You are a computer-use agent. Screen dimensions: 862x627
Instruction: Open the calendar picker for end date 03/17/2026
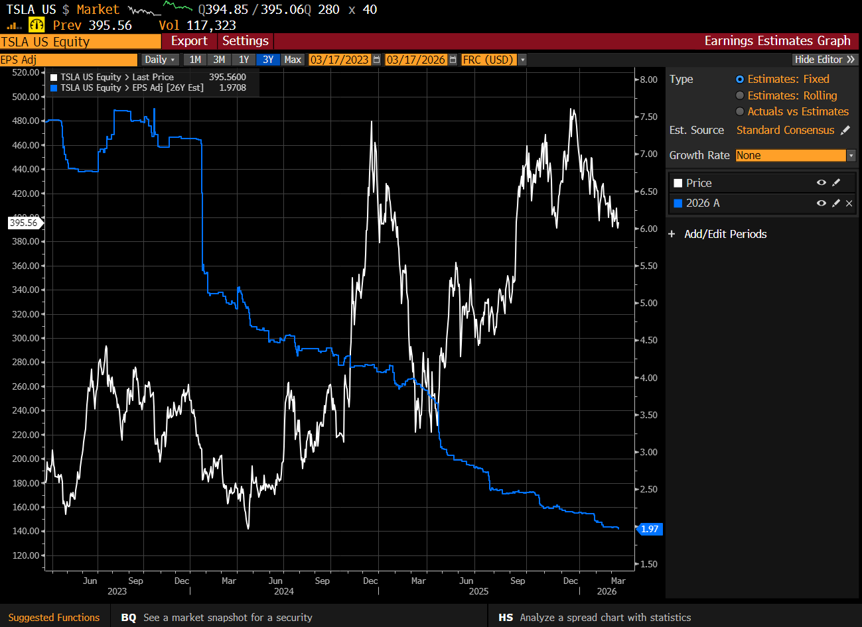453,60
